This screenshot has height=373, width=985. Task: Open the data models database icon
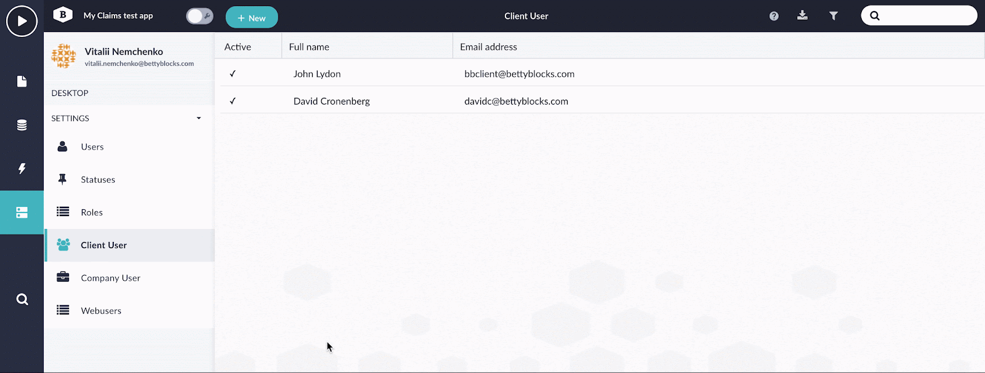pos(22,126)
